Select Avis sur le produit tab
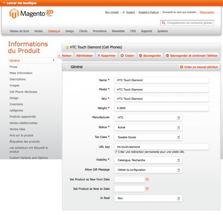The image size is (223, 215). (22, 135)
